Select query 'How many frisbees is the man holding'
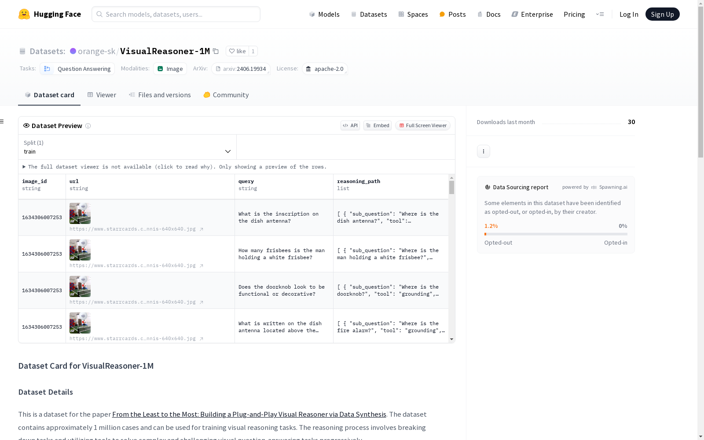This screenshot has width=704, height=440. pyautogui.click(x=282, y=254)
